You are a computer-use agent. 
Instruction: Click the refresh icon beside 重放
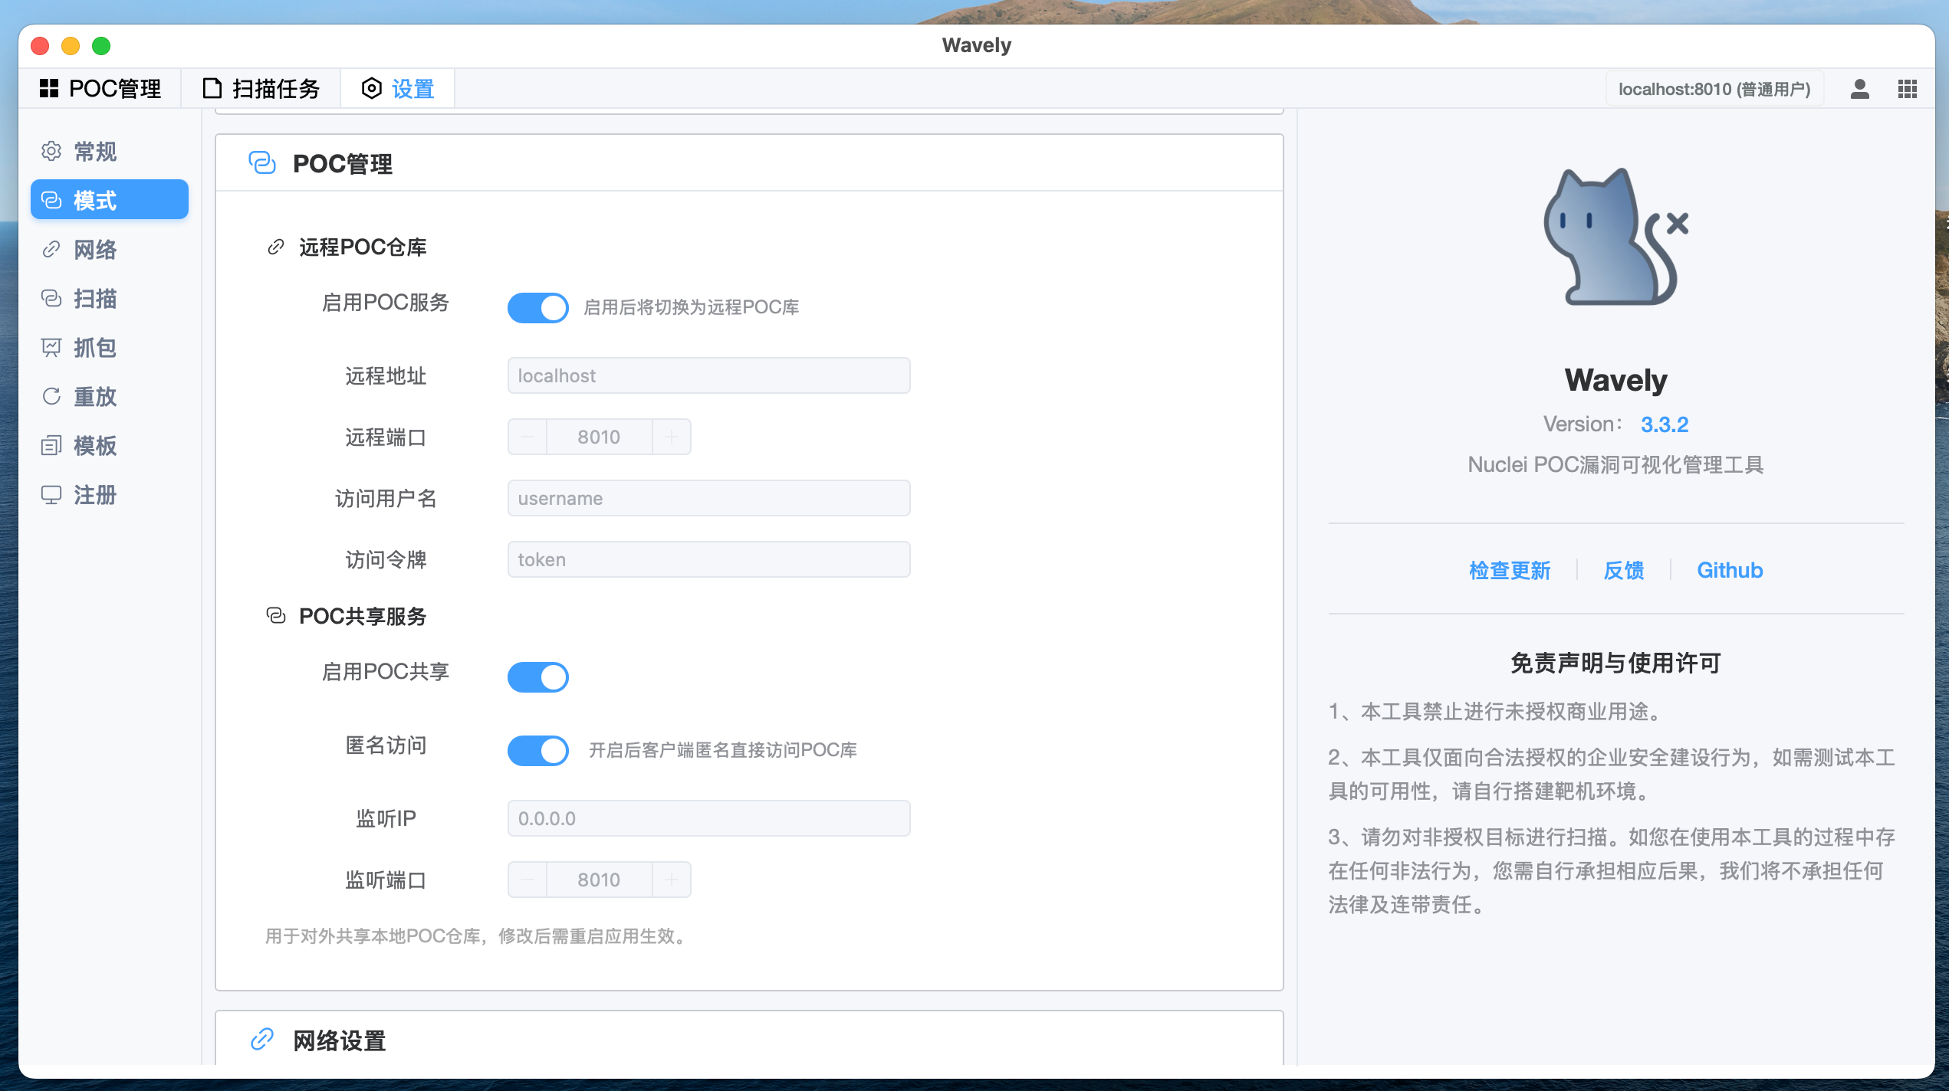click(x=51, y=396)
